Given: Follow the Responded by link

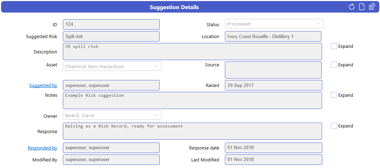Looking at the screenshot, I should (x=42, y=148).
